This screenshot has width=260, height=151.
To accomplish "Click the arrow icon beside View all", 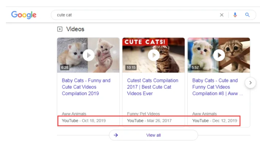I will click(116, 135).
